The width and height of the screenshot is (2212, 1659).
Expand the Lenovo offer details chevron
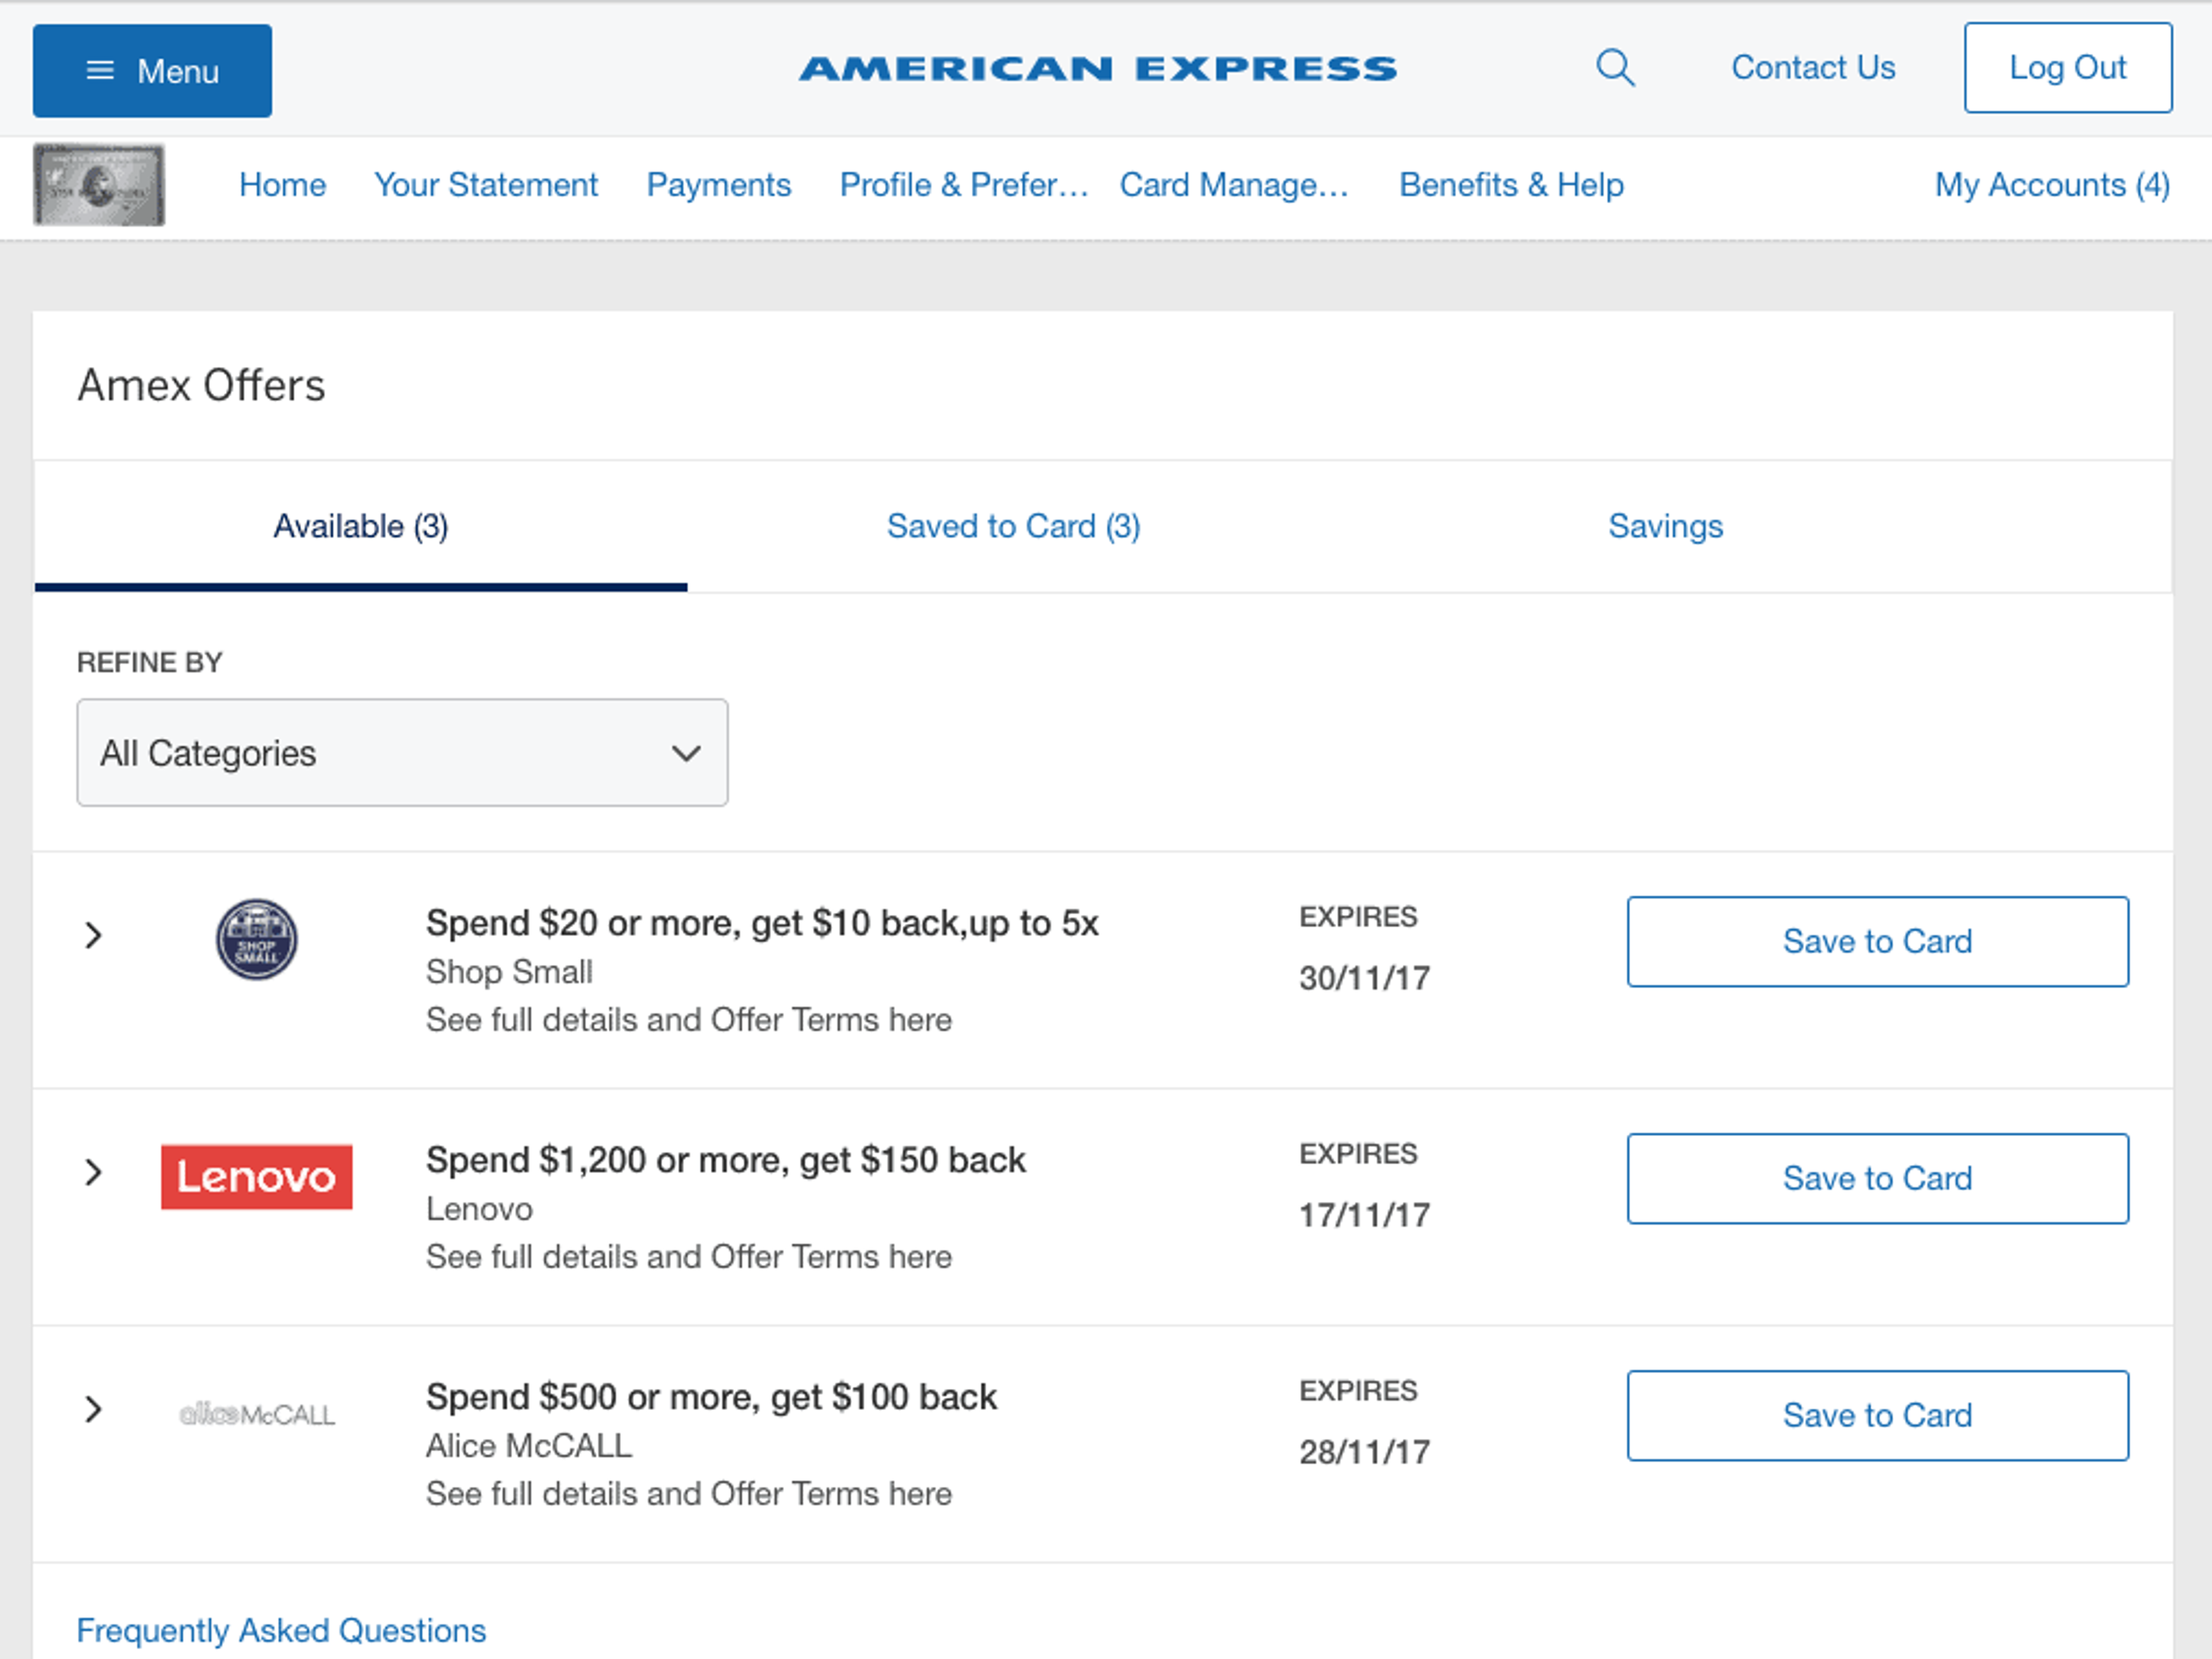click(x=93, y=1172)
